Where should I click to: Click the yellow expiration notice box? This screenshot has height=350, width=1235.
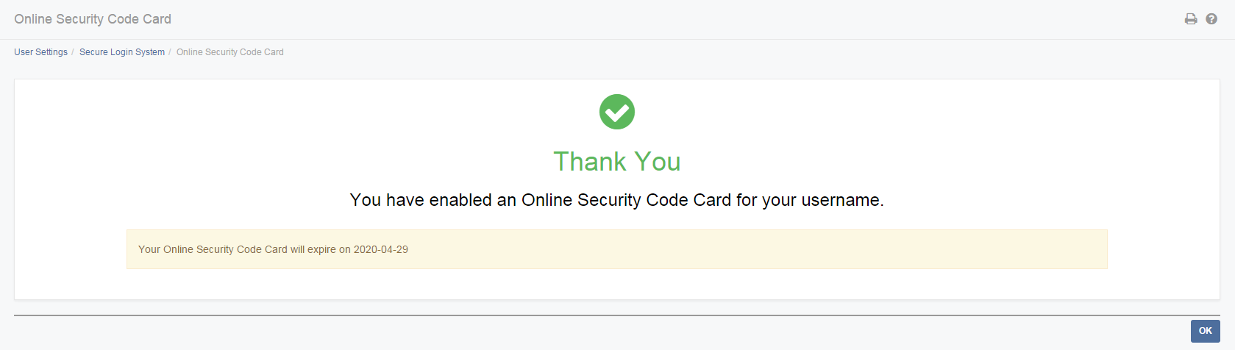[x=617, y=249]
